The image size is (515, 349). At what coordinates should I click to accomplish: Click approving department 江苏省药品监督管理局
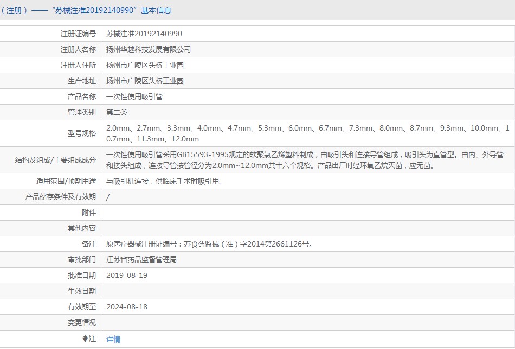[141, 260]
